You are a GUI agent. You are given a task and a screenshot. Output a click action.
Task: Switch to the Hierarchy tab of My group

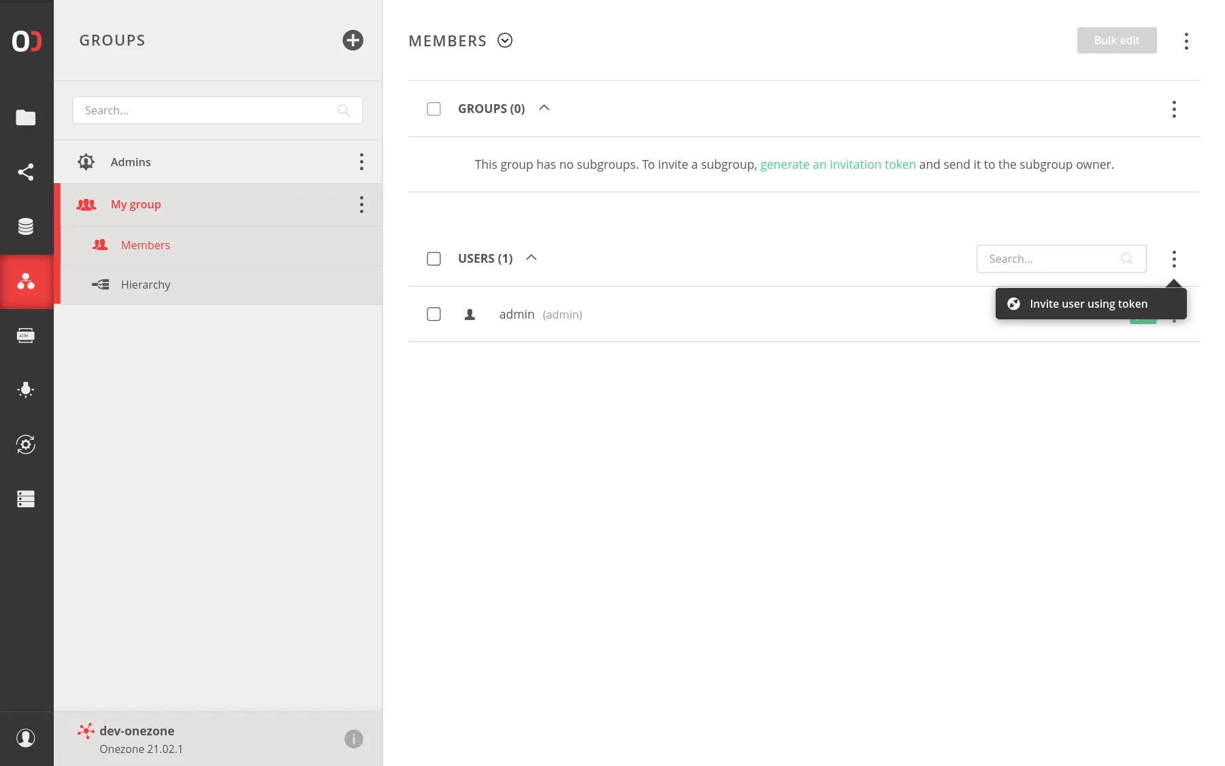point(145,285)
